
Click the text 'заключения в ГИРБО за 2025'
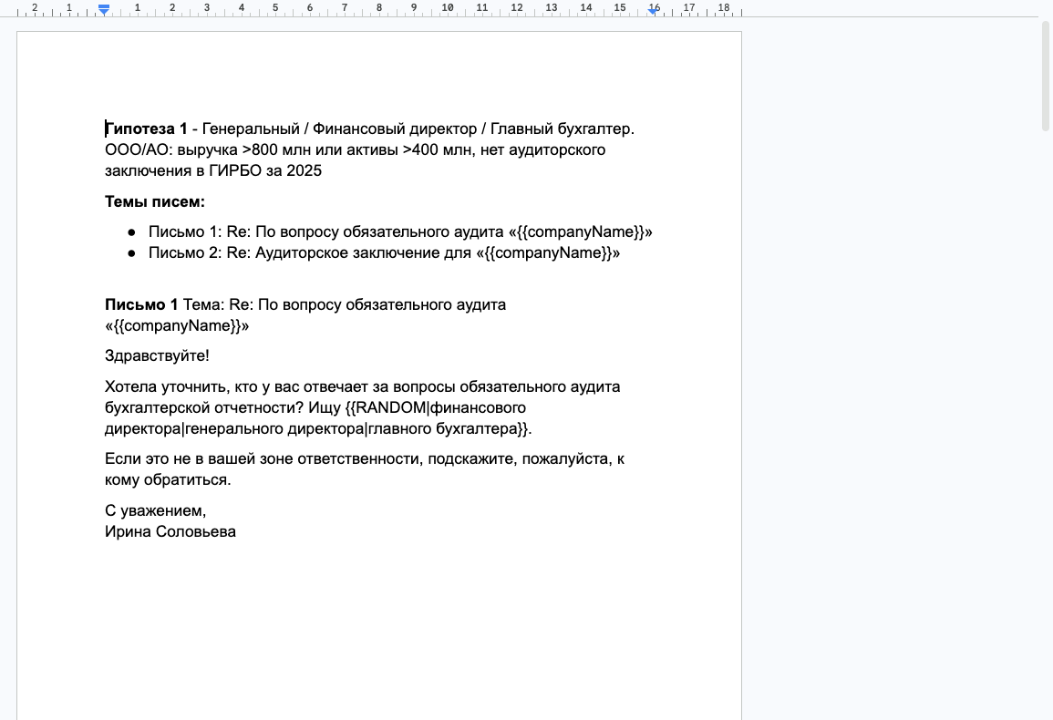coord(213,170)
